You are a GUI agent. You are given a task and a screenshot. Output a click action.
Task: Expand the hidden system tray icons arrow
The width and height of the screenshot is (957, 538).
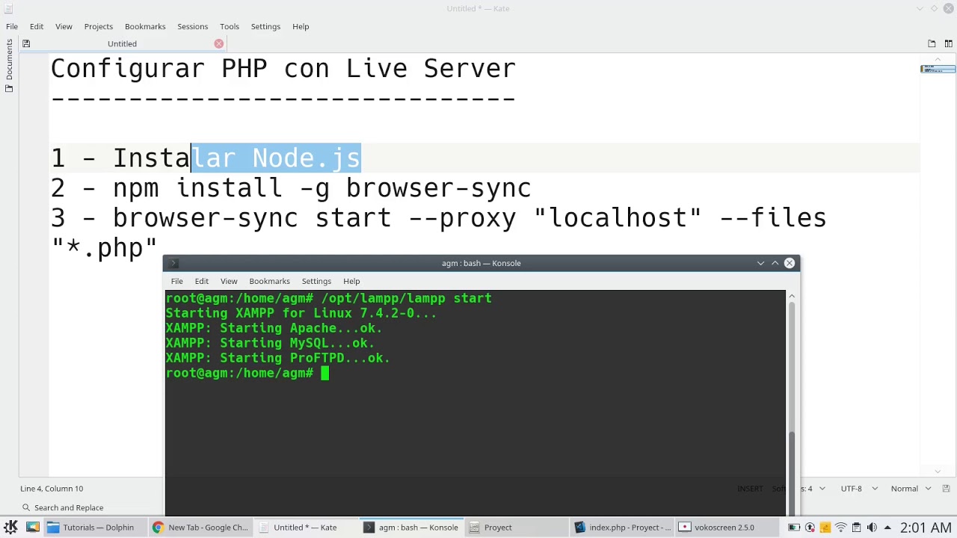887,528
